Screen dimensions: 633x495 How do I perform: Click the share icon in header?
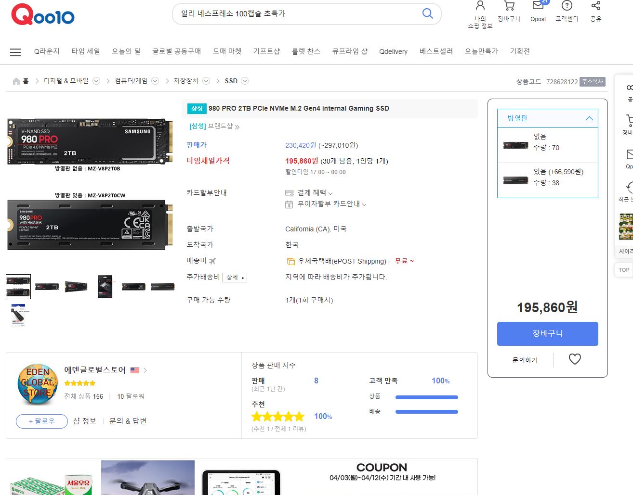click(596, 5)
